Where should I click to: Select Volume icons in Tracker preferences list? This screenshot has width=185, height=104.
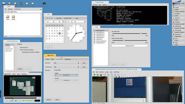pos(9,49)
